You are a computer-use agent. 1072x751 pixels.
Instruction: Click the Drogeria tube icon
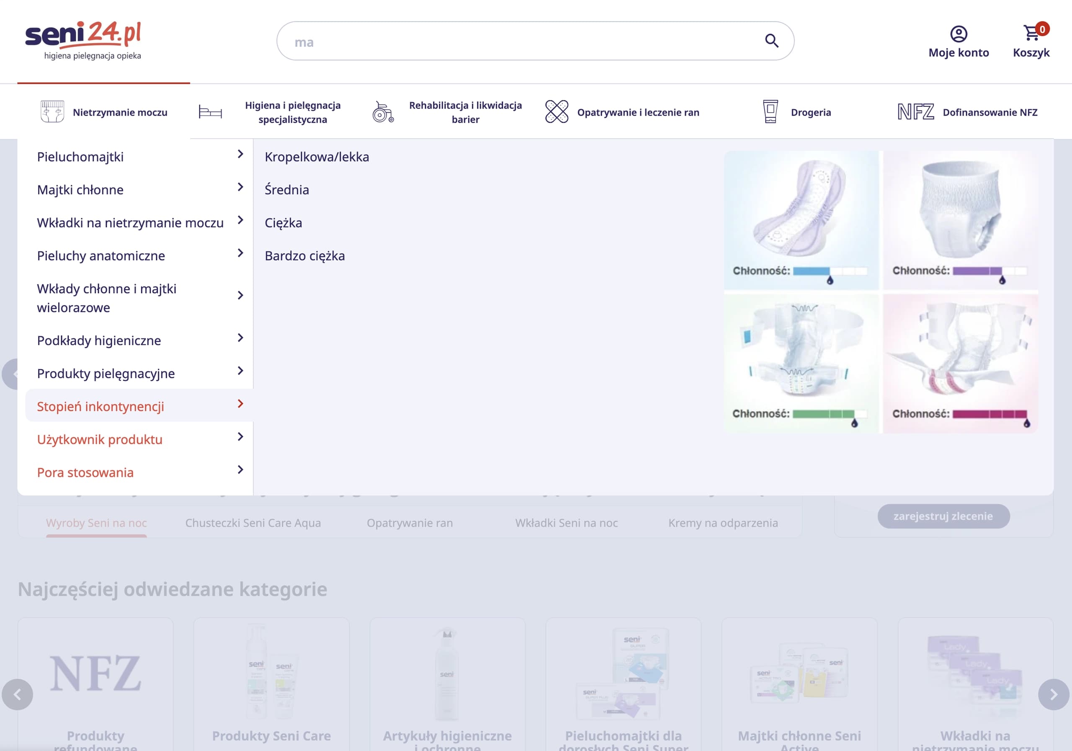(770, 111)
